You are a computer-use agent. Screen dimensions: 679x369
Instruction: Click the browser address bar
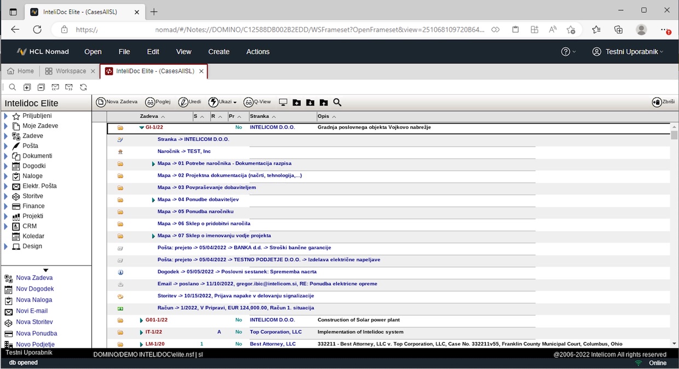click(x=279, y=30)
